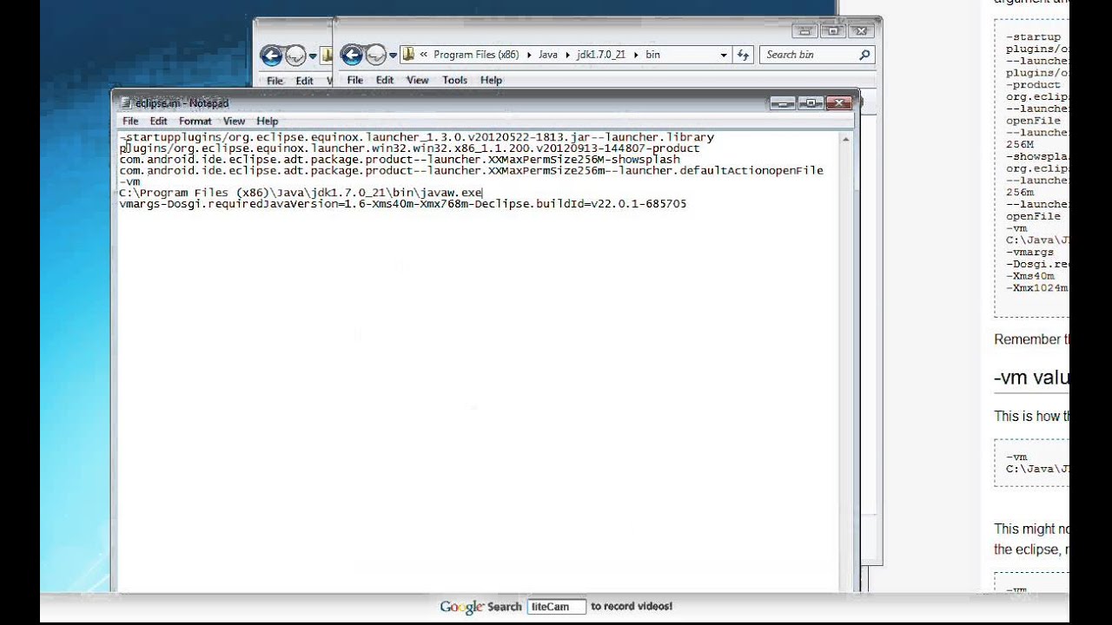Open the Notepad File menu

130,122
